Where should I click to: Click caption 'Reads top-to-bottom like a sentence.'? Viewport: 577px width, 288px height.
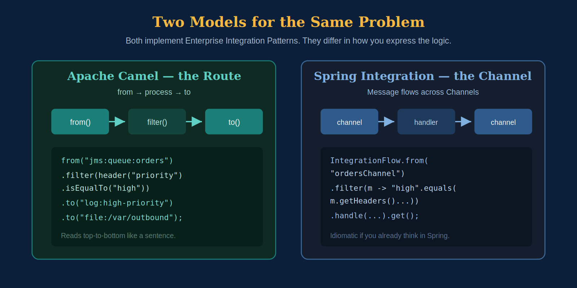click(x=118, y=235)
